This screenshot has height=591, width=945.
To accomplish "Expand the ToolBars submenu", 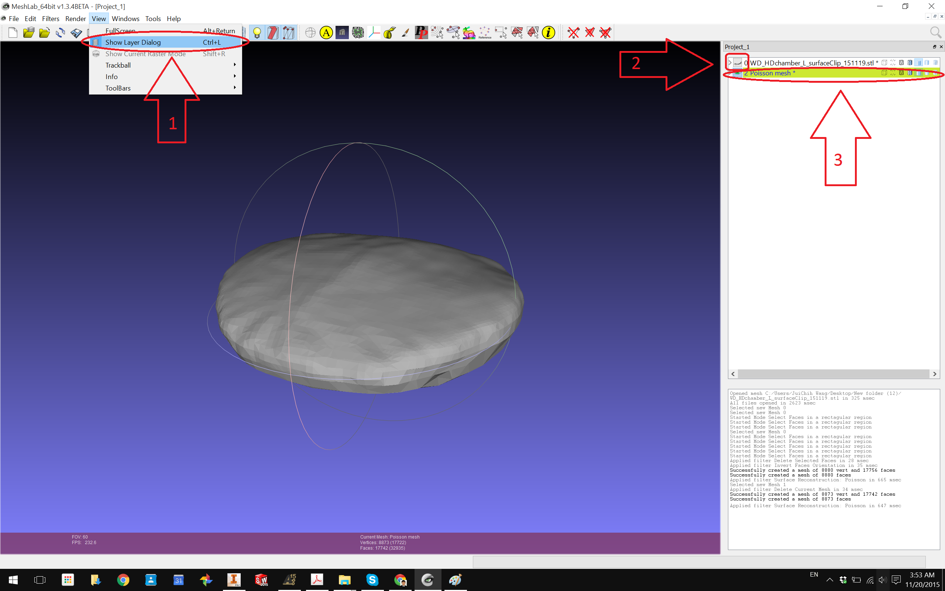I will click(166, 88).
